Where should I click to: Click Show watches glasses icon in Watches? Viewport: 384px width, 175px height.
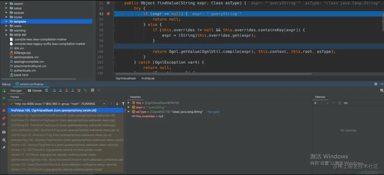[x=346, y=103]
